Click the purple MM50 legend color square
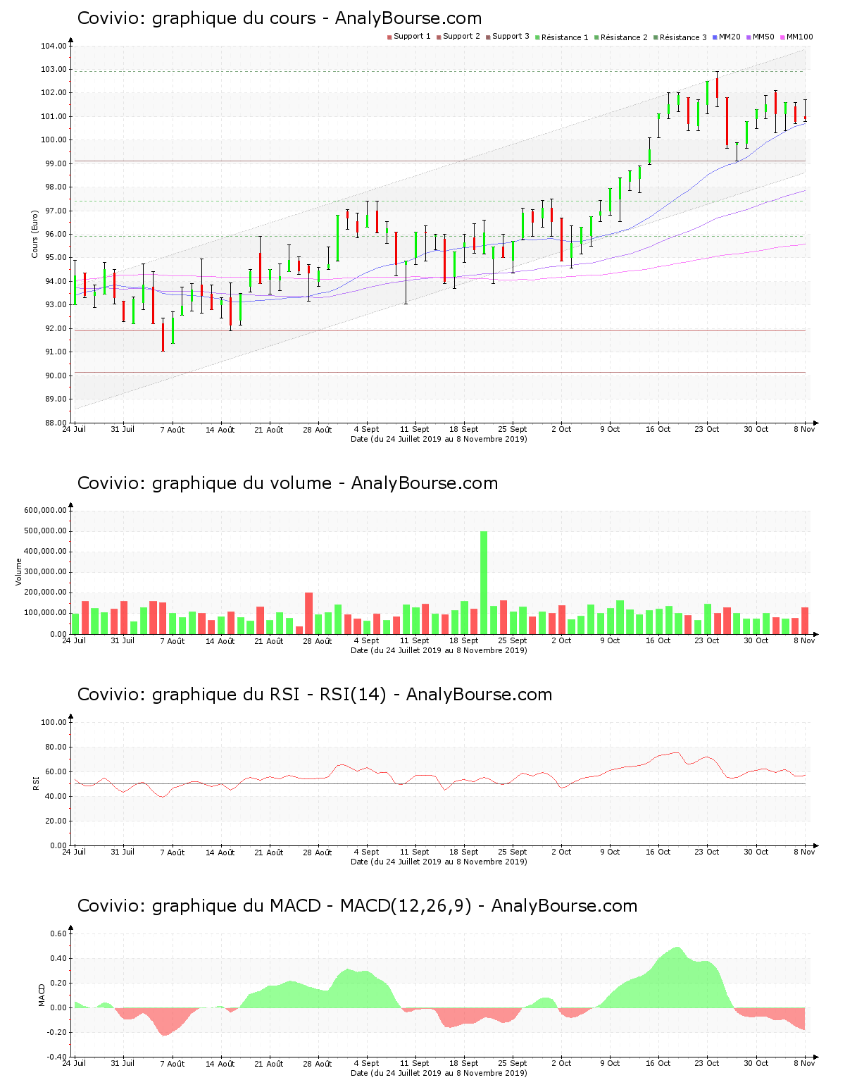This screenshot has width=845, height=1092. pyautogui.click(x=749, y=37)
